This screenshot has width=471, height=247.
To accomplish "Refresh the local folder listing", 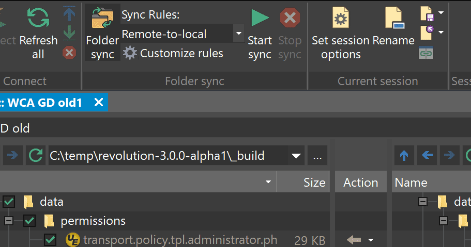I will tap(35, 155).
